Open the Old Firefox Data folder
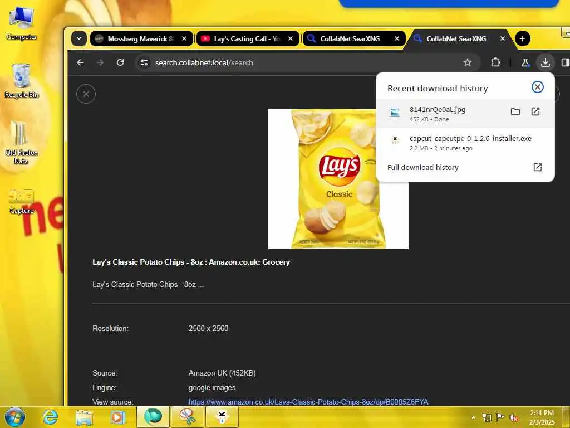 coord(22,143)
